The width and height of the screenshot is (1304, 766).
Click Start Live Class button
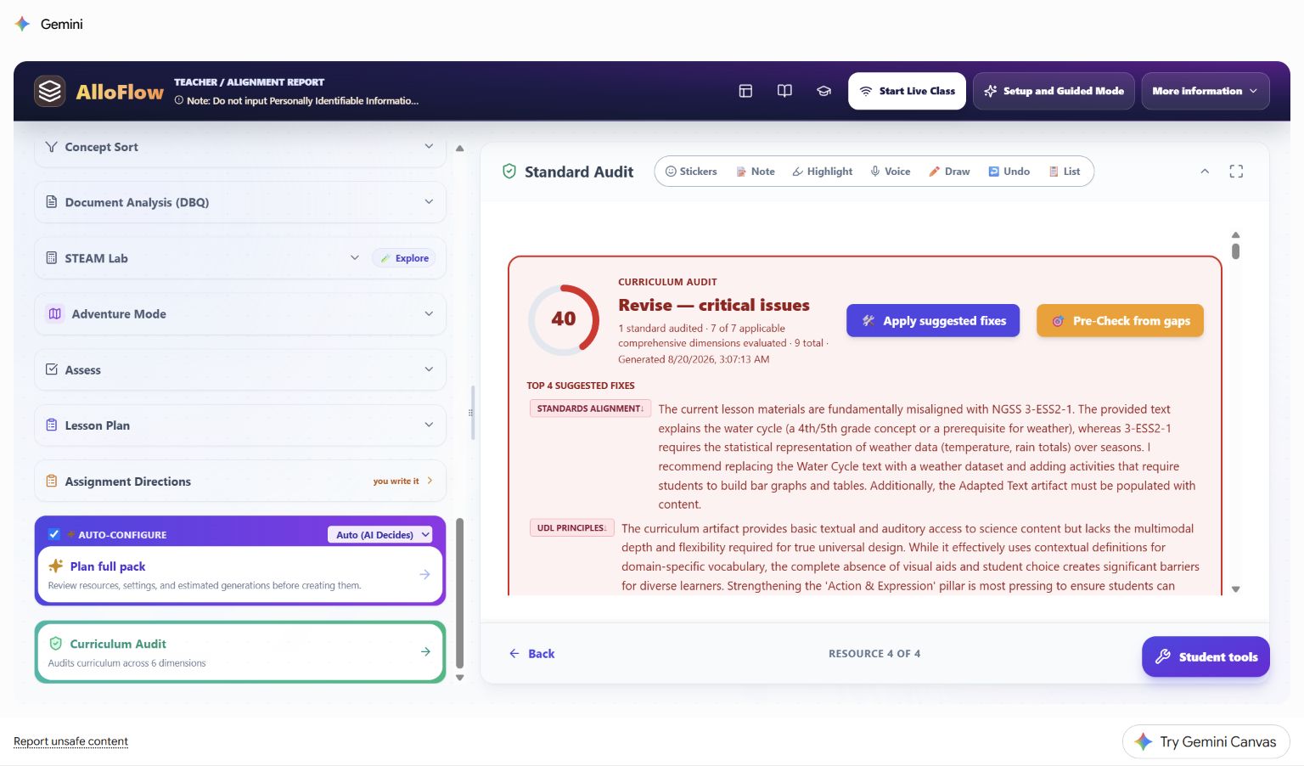[907, 91]
